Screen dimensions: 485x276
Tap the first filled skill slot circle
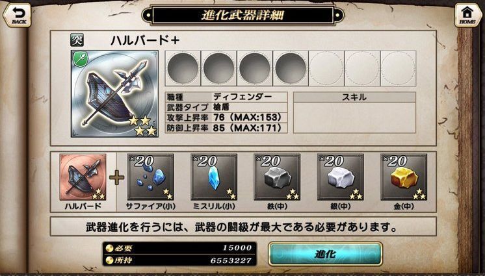pos(183,69)
